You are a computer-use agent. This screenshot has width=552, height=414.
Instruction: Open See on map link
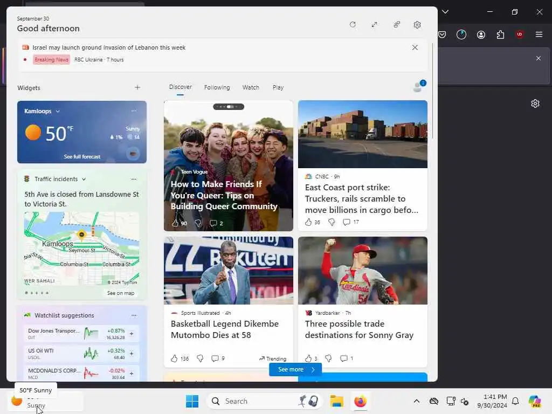click(x=121, y=293)
